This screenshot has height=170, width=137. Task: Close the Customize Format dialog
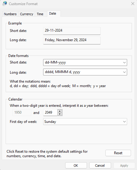coord(133,4)
